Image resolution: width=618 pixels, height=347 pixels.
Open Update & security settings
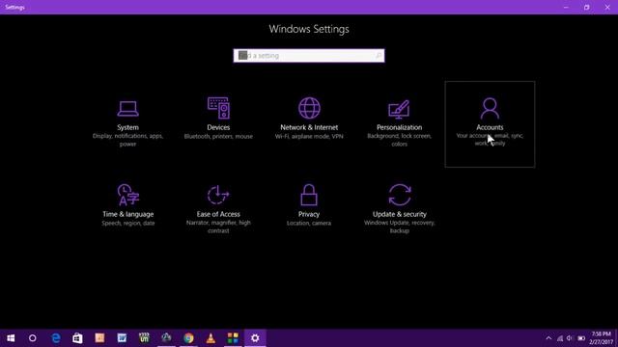click(x=399, y=210)
